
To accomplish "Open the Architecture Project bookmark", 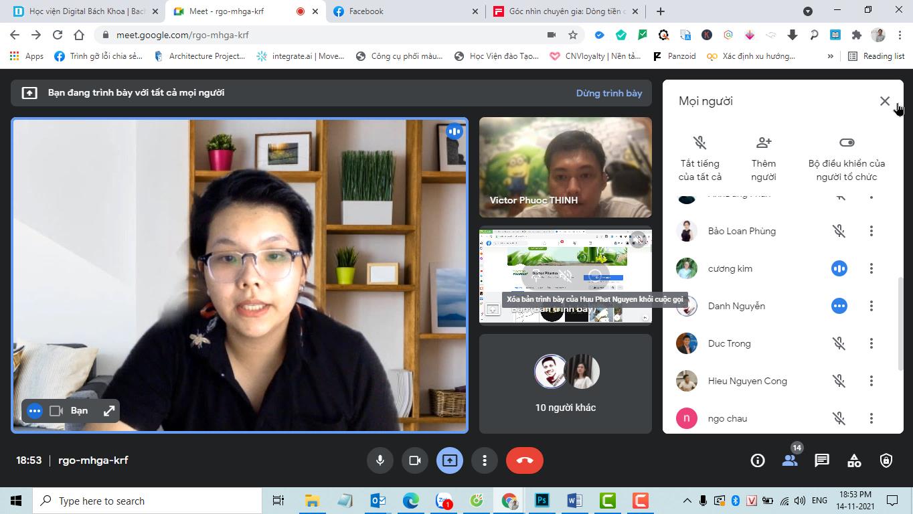I will click(199, 56).
